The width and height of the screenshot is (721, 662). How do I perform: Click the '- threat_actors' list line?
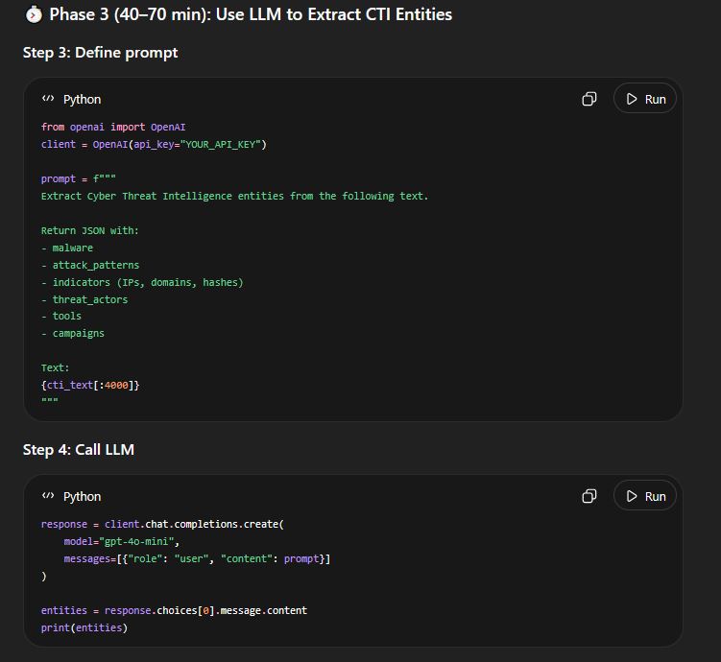(x=84, y=299)
